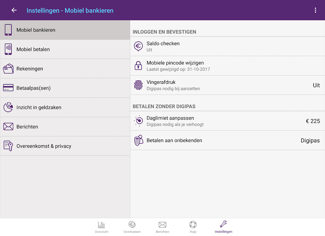Click the padlock icon for Mobiele pincode wijzigen
The width and height of the screenshot is (325, 236).
138,66
